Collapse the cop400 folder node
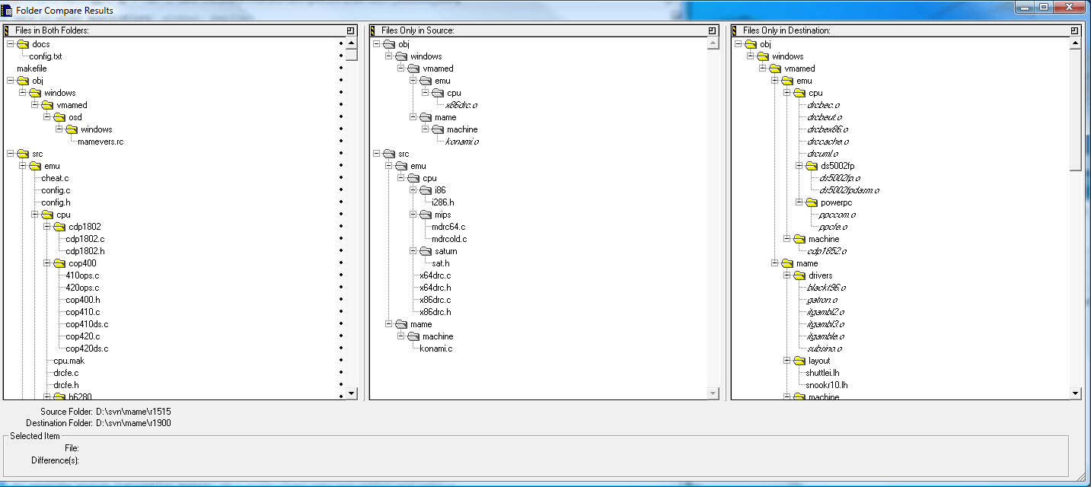 [47, 263]
